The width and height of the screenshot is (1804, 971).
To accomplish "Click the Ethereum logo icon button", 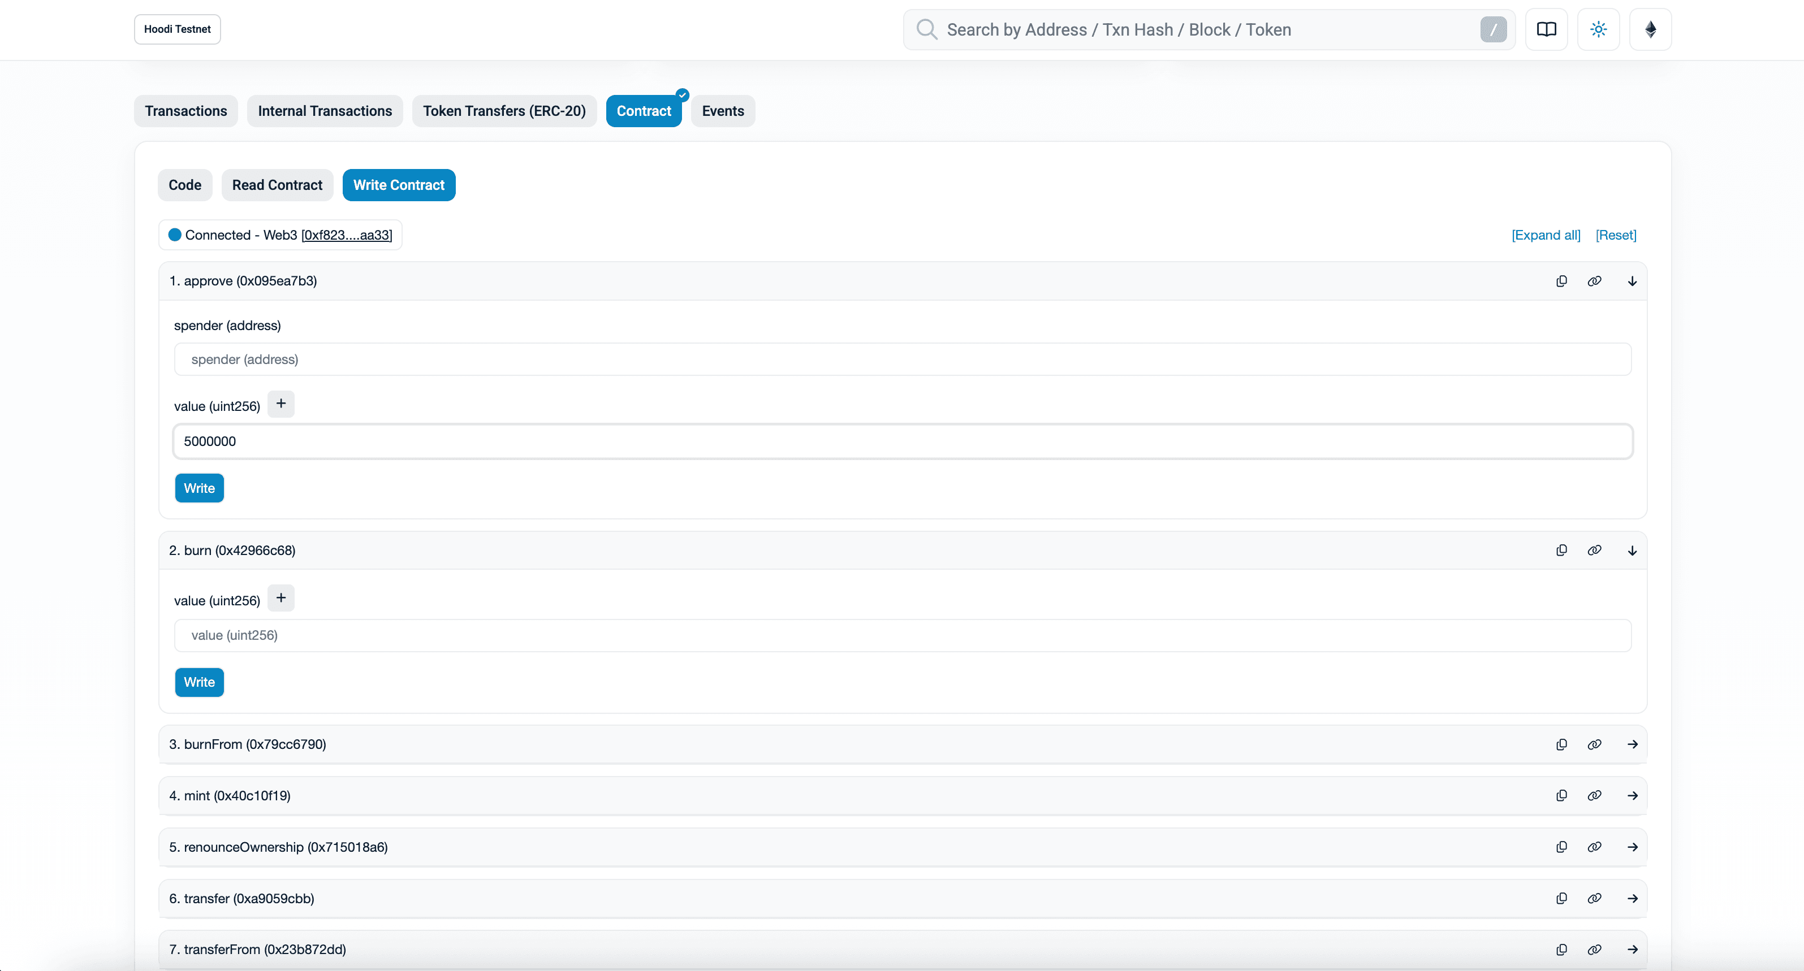I will pyautogui.click(x=1650, y=29).
